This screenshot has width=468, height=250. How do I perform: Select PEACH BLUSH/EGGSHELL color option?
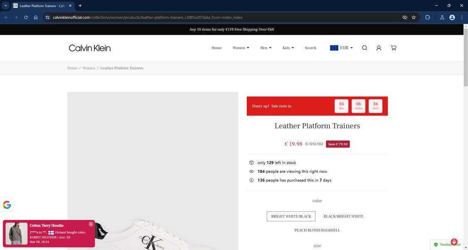[317, 230]
